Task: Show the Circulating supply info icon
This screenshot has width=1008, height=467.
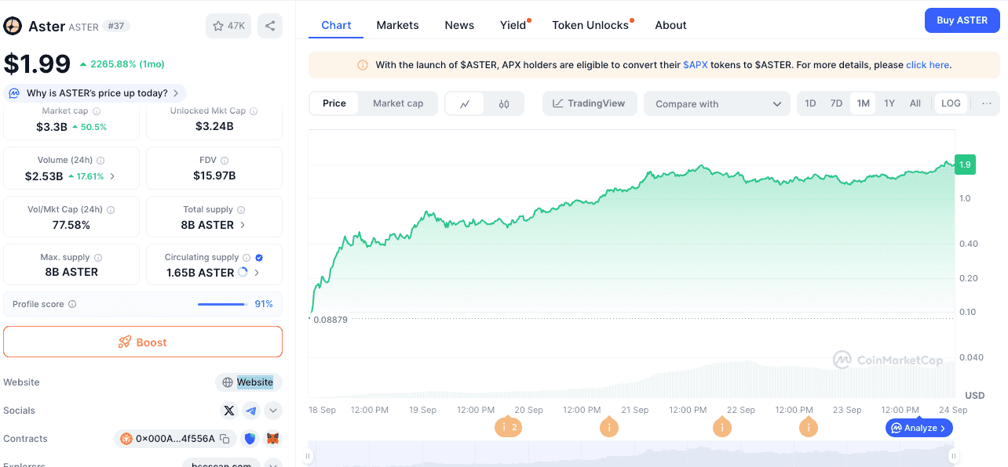Action: click(247, 258)
